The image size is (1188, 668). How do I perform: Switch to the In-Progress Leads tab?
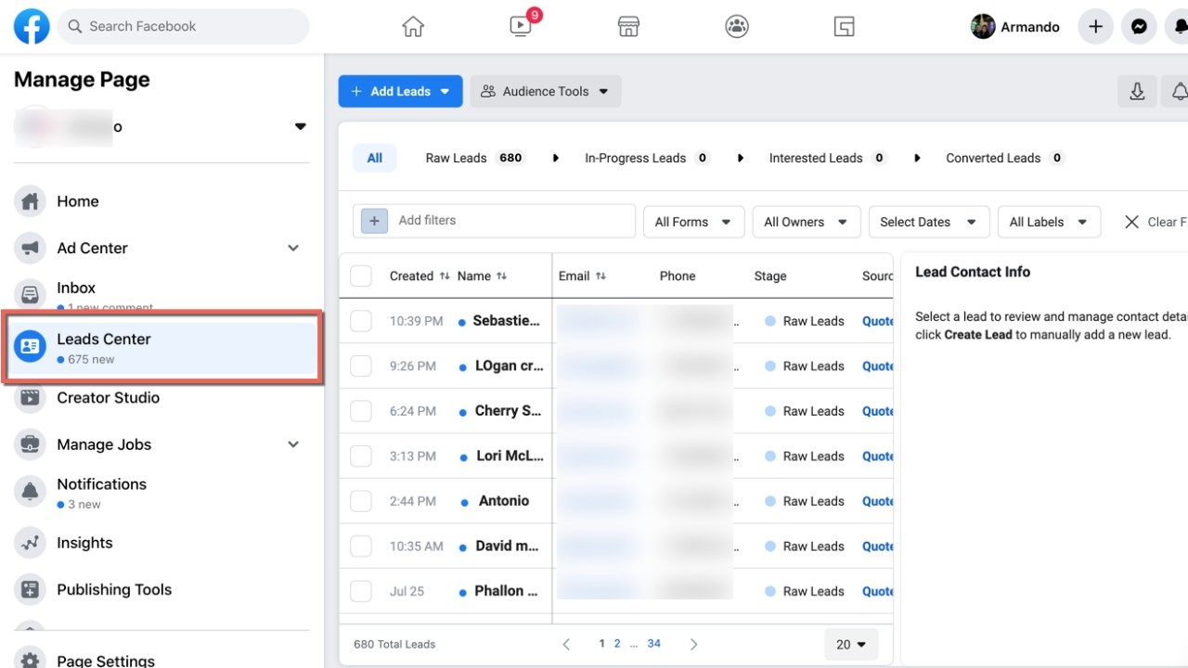pyautogui.click(x=647, y=158)
